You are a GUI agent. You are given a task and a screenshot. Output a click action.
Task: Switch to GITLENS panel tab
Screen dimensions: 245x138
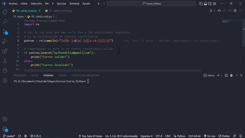62,76
